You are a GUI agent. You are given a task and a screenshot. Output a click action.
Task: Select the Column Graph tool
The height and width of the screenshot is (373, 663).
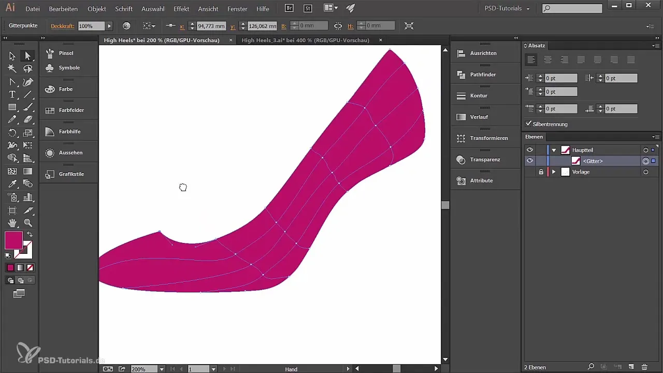(x=28, y=197)
